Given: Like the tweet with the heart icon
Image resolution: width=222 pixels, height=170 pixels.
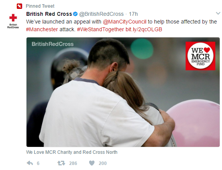Looking at the screenshot, I should 91,163.
